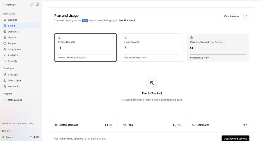Click the large Events Tracked cursor icon

tap(152, 83)
